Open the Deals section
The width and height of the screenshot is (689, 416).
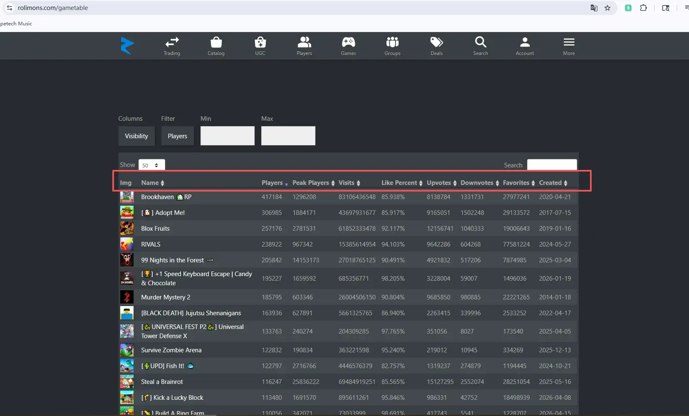pyautogui.click(x=436, y=46)
